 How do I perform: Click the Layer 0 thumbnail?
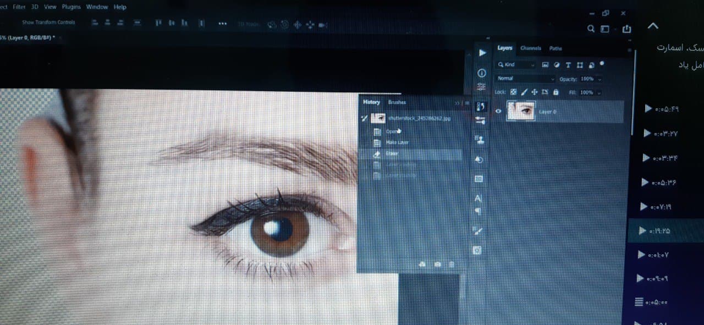click(520, 111)
